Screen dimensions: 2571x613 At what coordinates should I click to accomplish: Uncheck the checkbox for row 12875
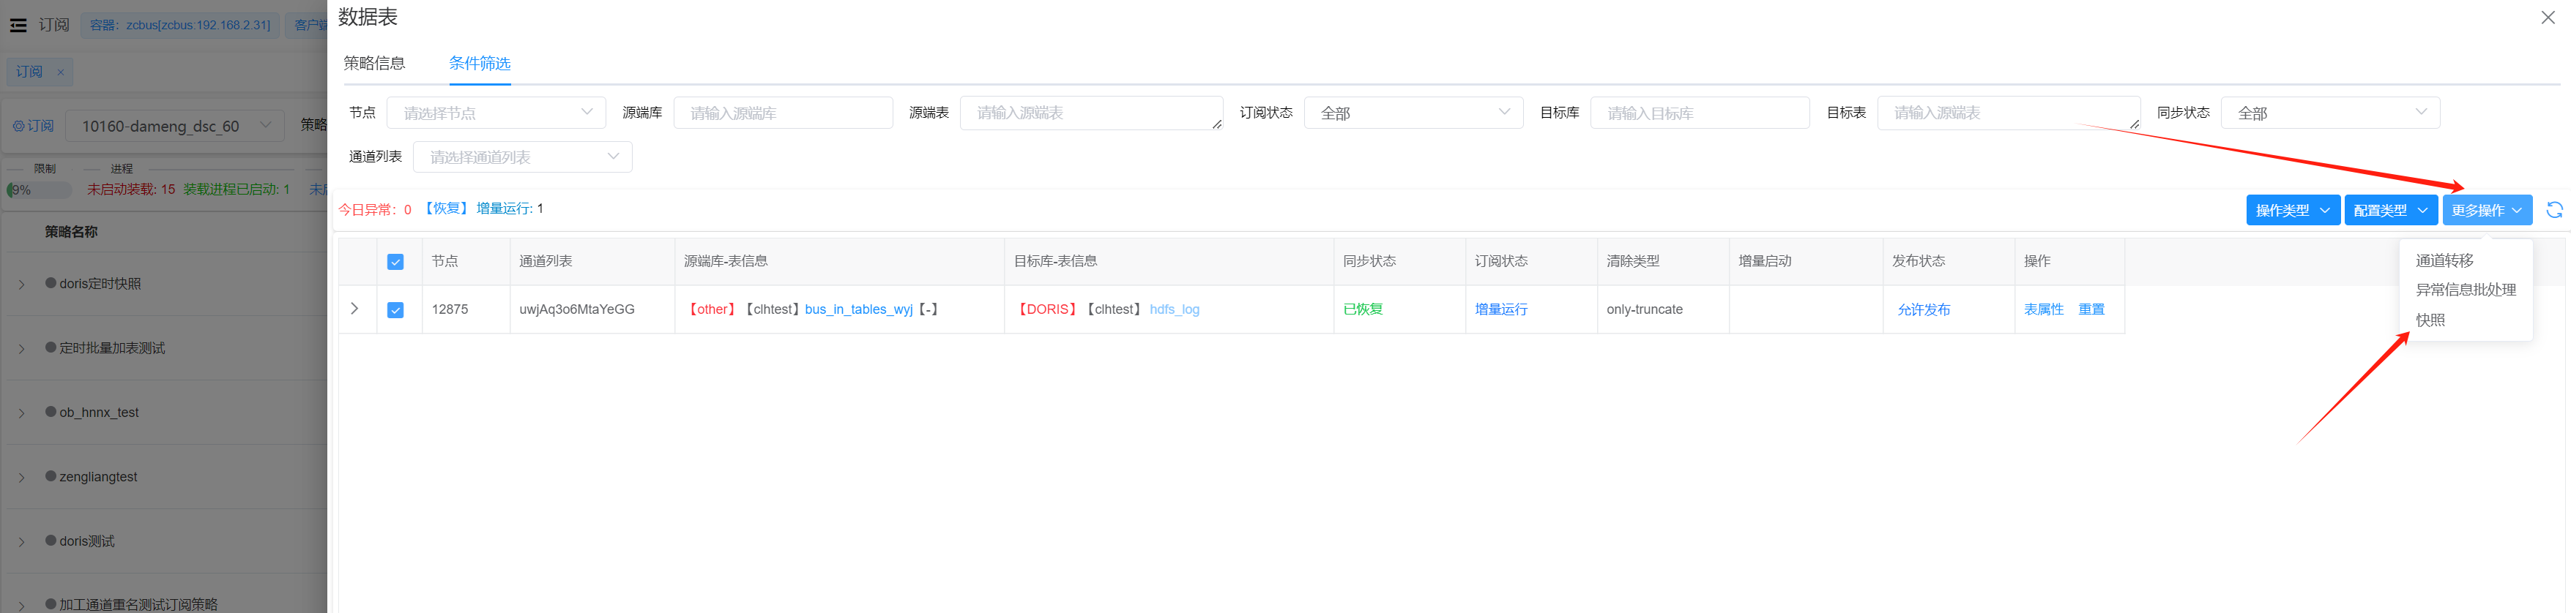click(395, 310)
